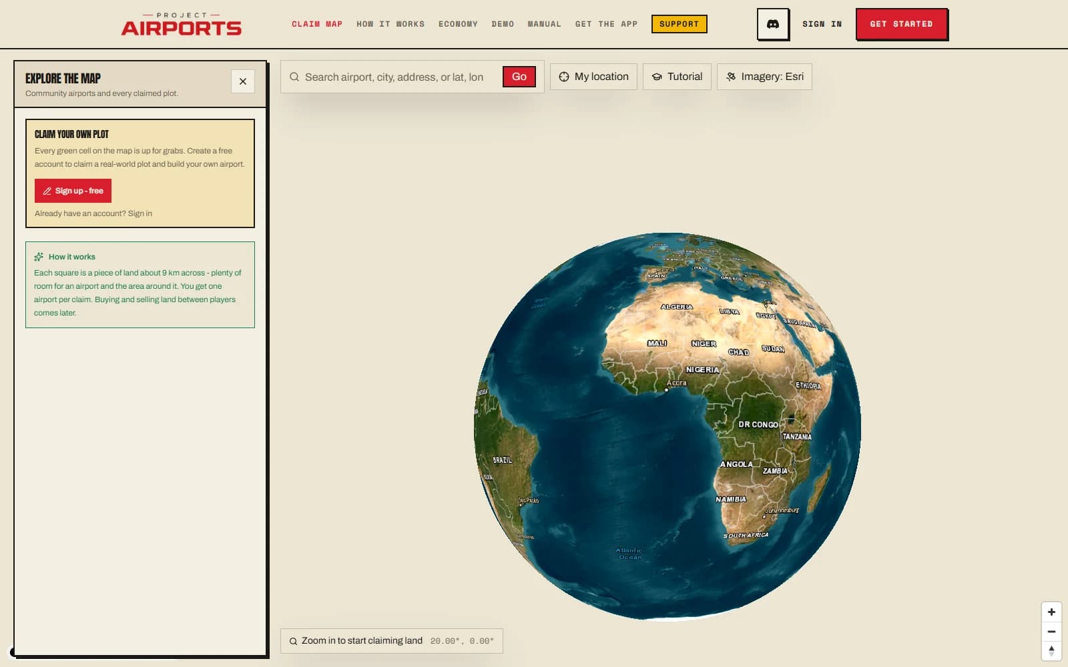
Task: Click the red Go search button
Action: click(519, 77)
